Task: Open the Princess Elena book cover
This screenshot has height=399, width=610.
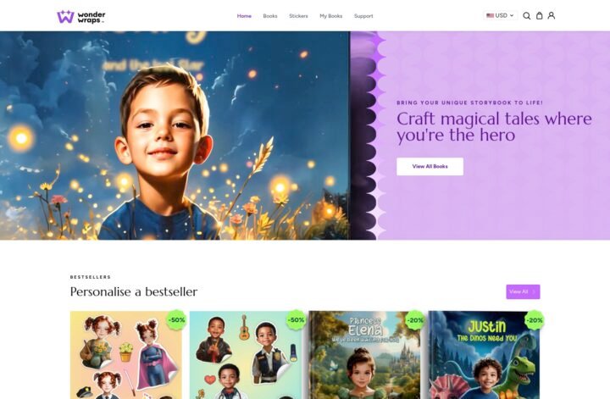Action: click(365, 355)
